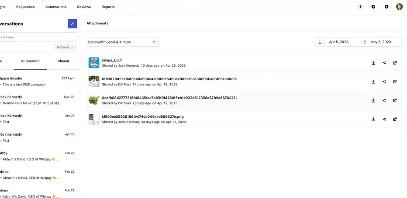
Task: Share the ME00ee25928199 png attachment
Action: pos(384,119)
